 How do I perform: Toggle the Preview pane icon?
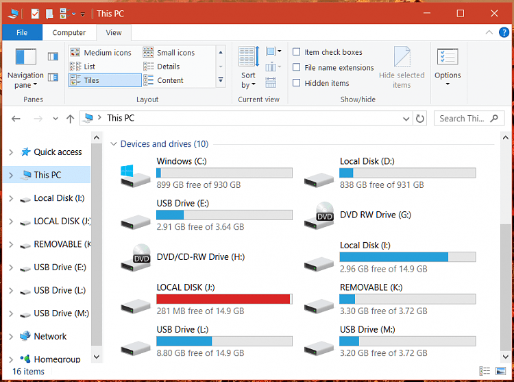click(x=53, y=56)
